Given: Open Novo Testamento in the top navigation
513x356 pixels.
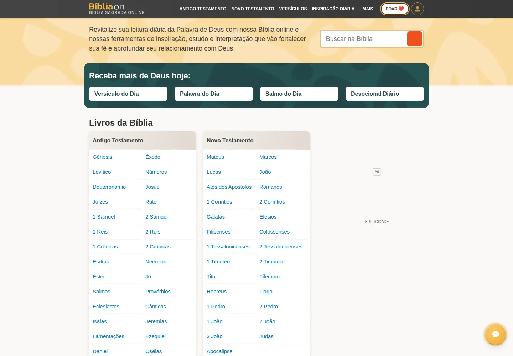Looking at the screenshot, I should [253, 9].
